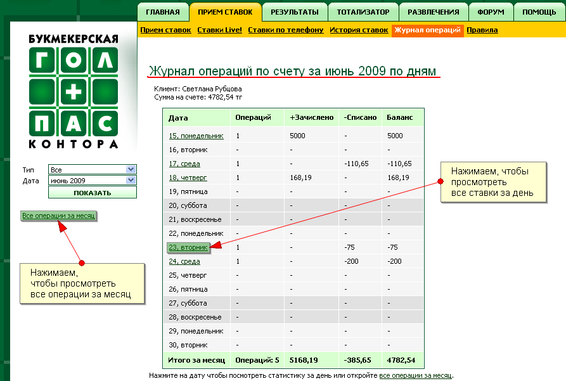Viewport: 566px width, 381px height.
Task: Switch to the РЕЗУЛЬТАТЫ tab
Action: (295, 11)
